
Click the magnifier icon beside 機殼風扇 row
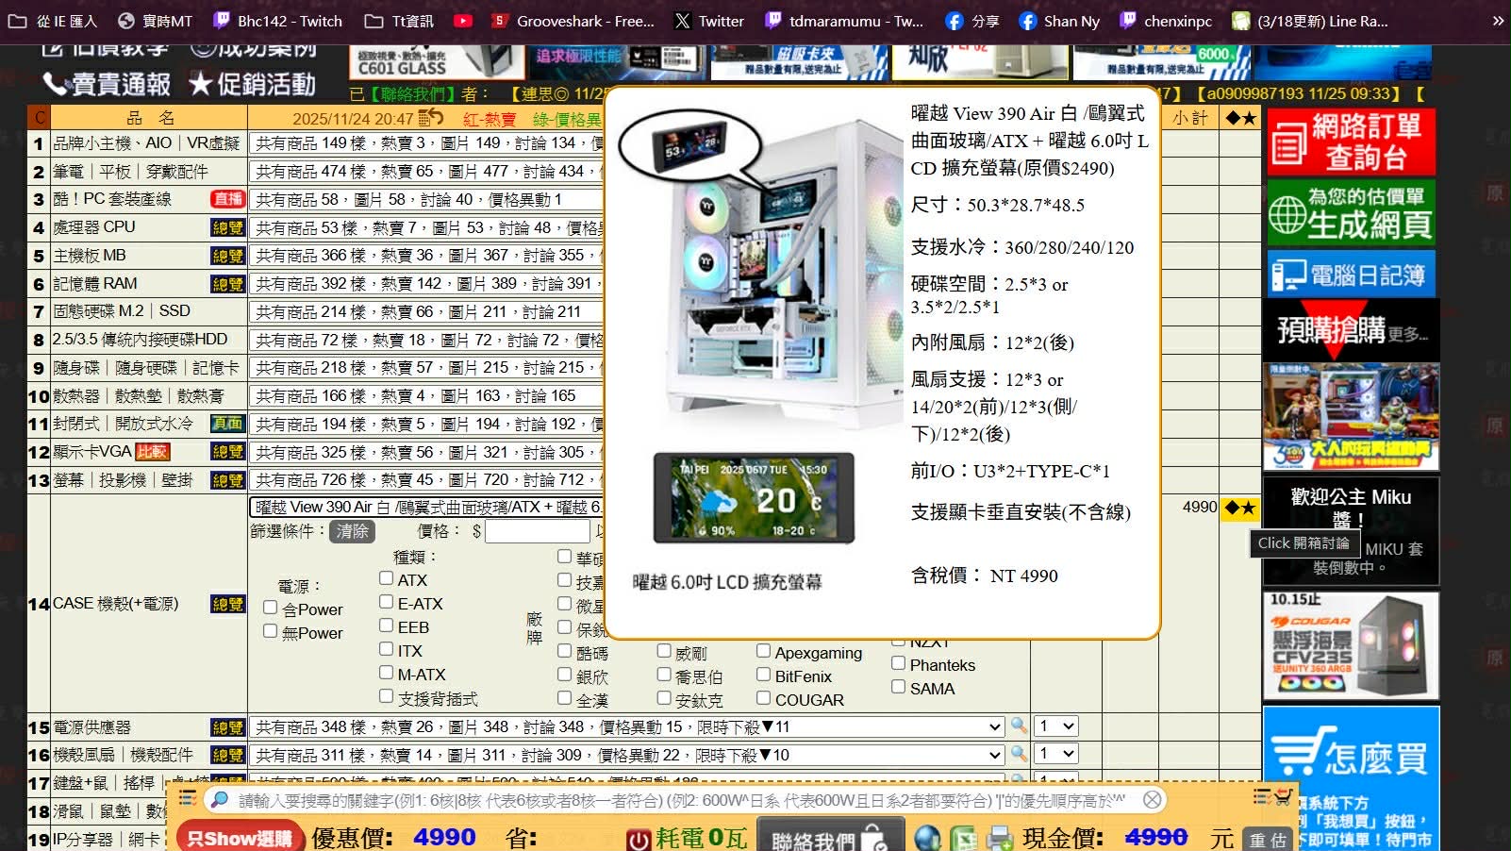pos(1019,755)
